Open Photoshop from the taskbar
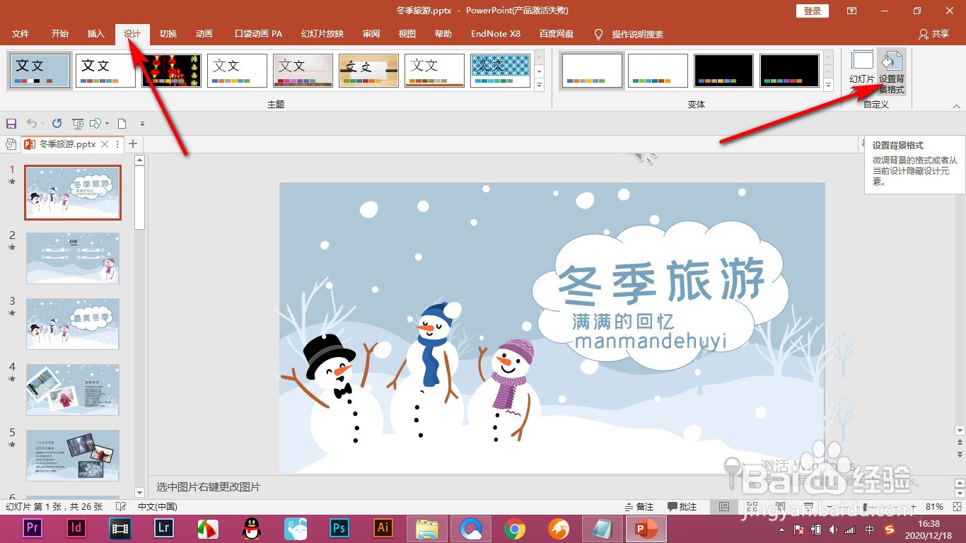The width and height of the screenshot is (966, 543). [339, 528]
